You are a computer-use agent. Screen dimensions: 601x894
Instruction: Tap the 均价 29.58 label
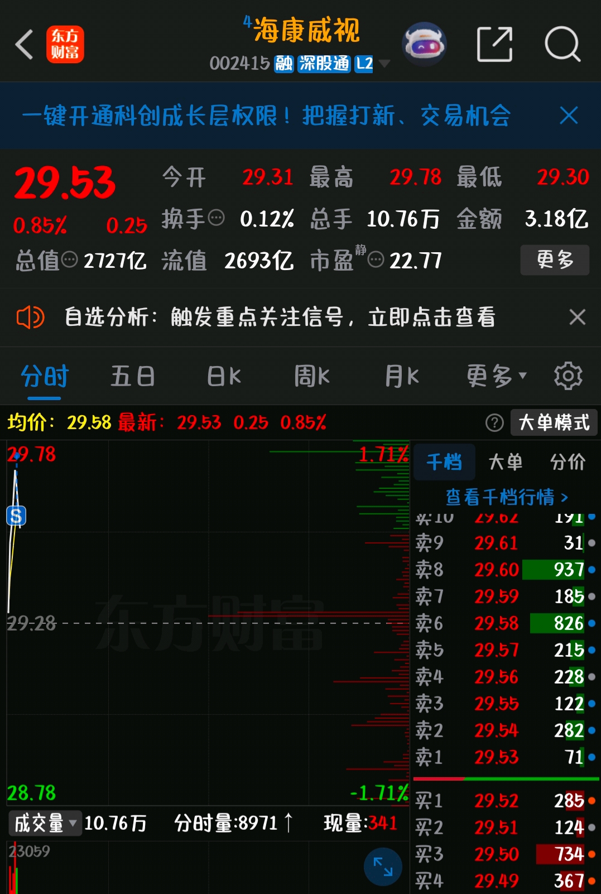pyautogui.click(x=59, y=422)
